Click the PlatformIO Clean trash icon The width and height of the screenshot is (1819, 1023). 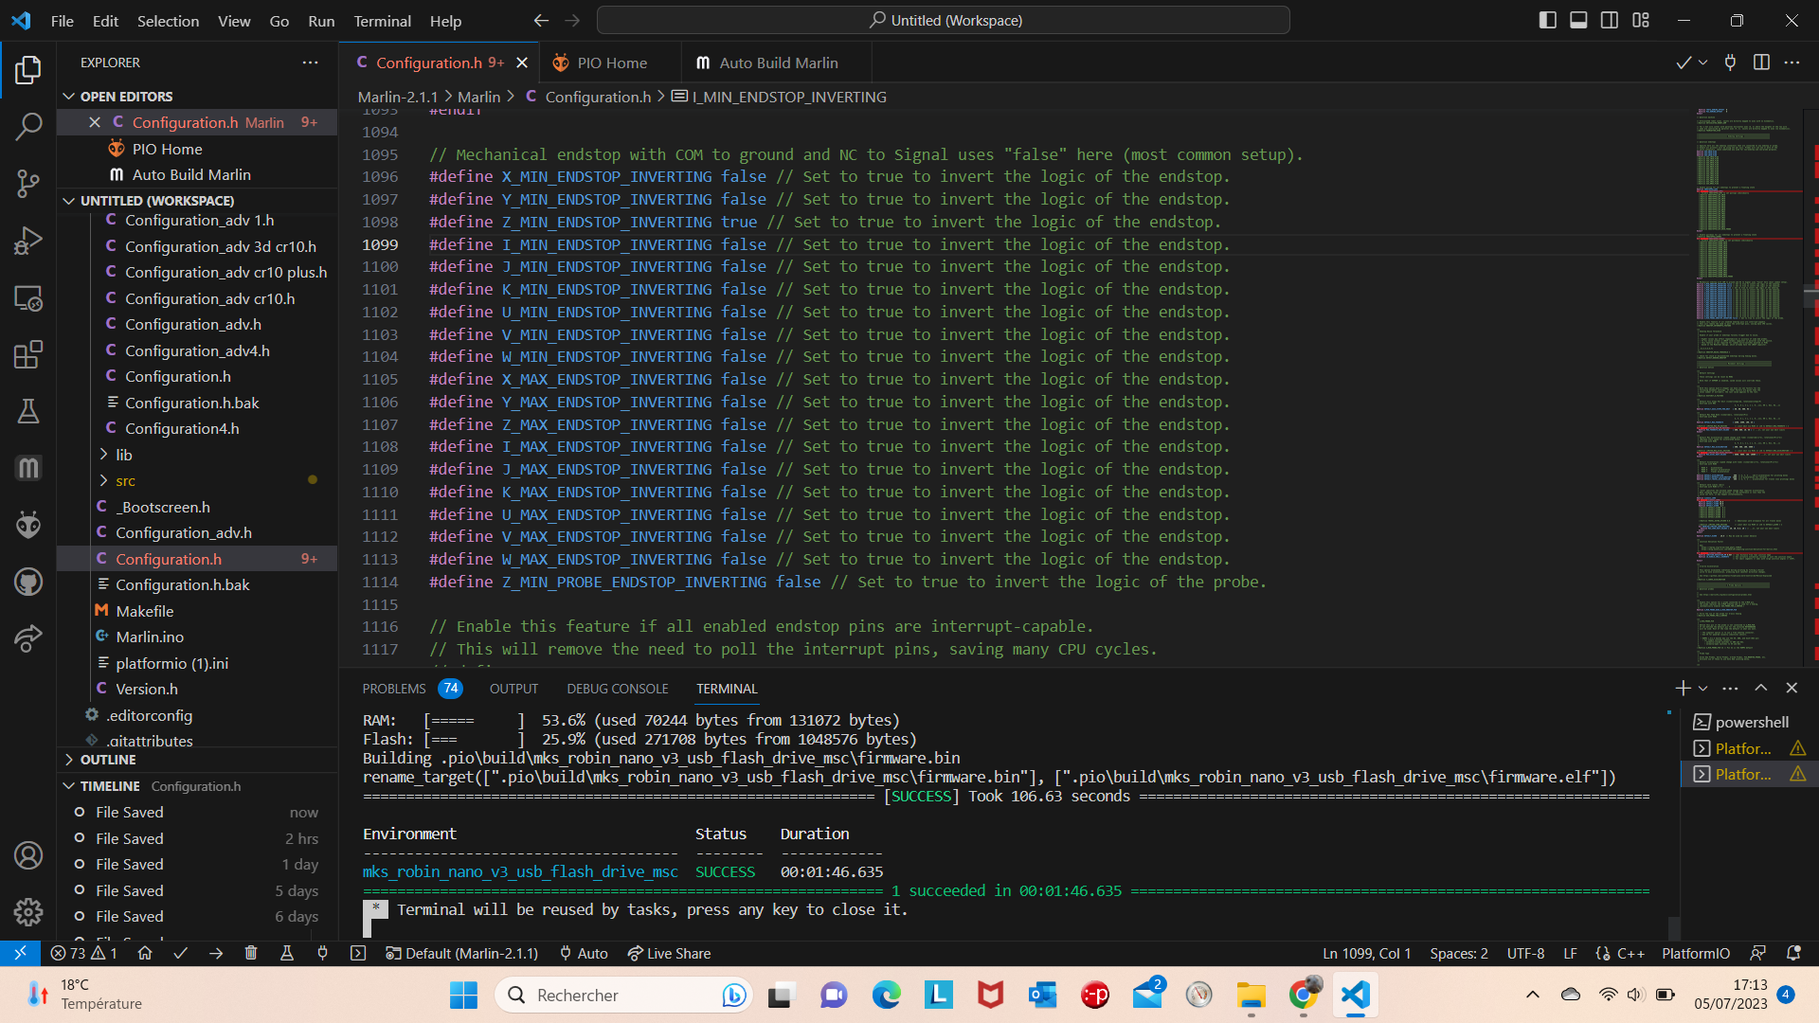(251, 953)
